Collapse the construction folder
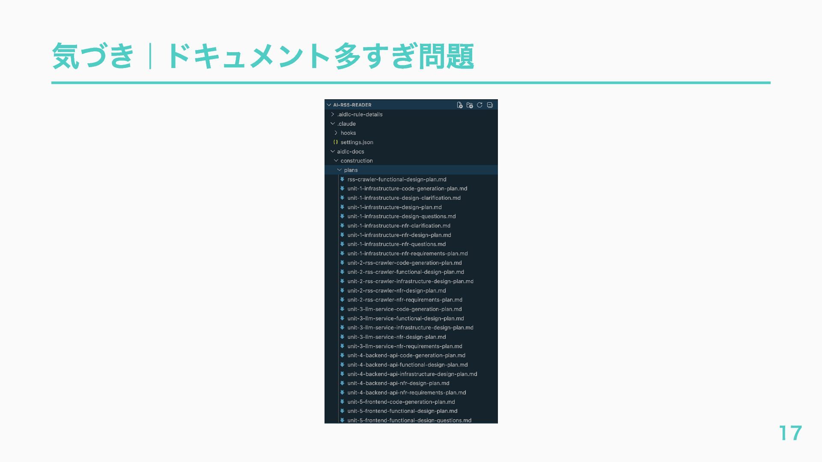 [x=336, y=161]
